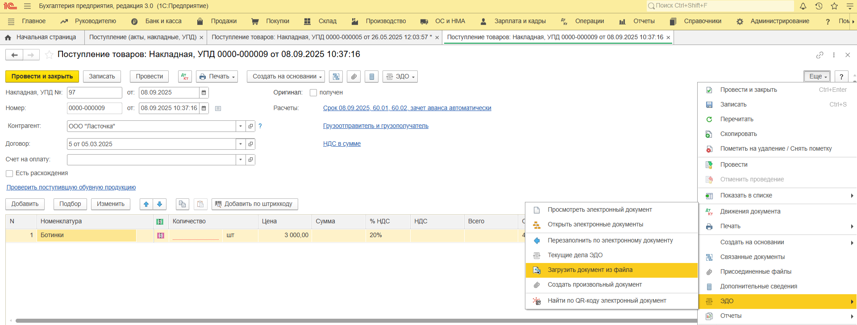Move the row down with the arrow icon
The width and height of the screenshot is (857, 325).
(x=159, y=204)
